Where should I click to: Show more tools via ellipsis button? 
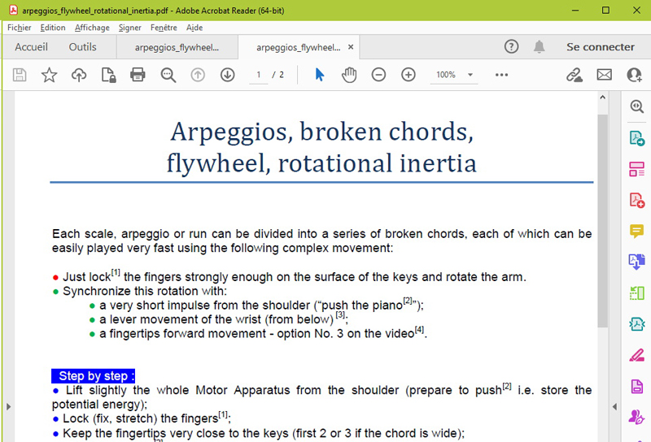coord(501,75)
